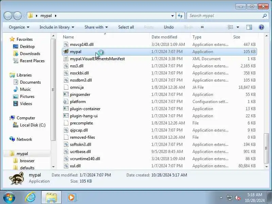Click the search magnifier icon

point(265,16)
